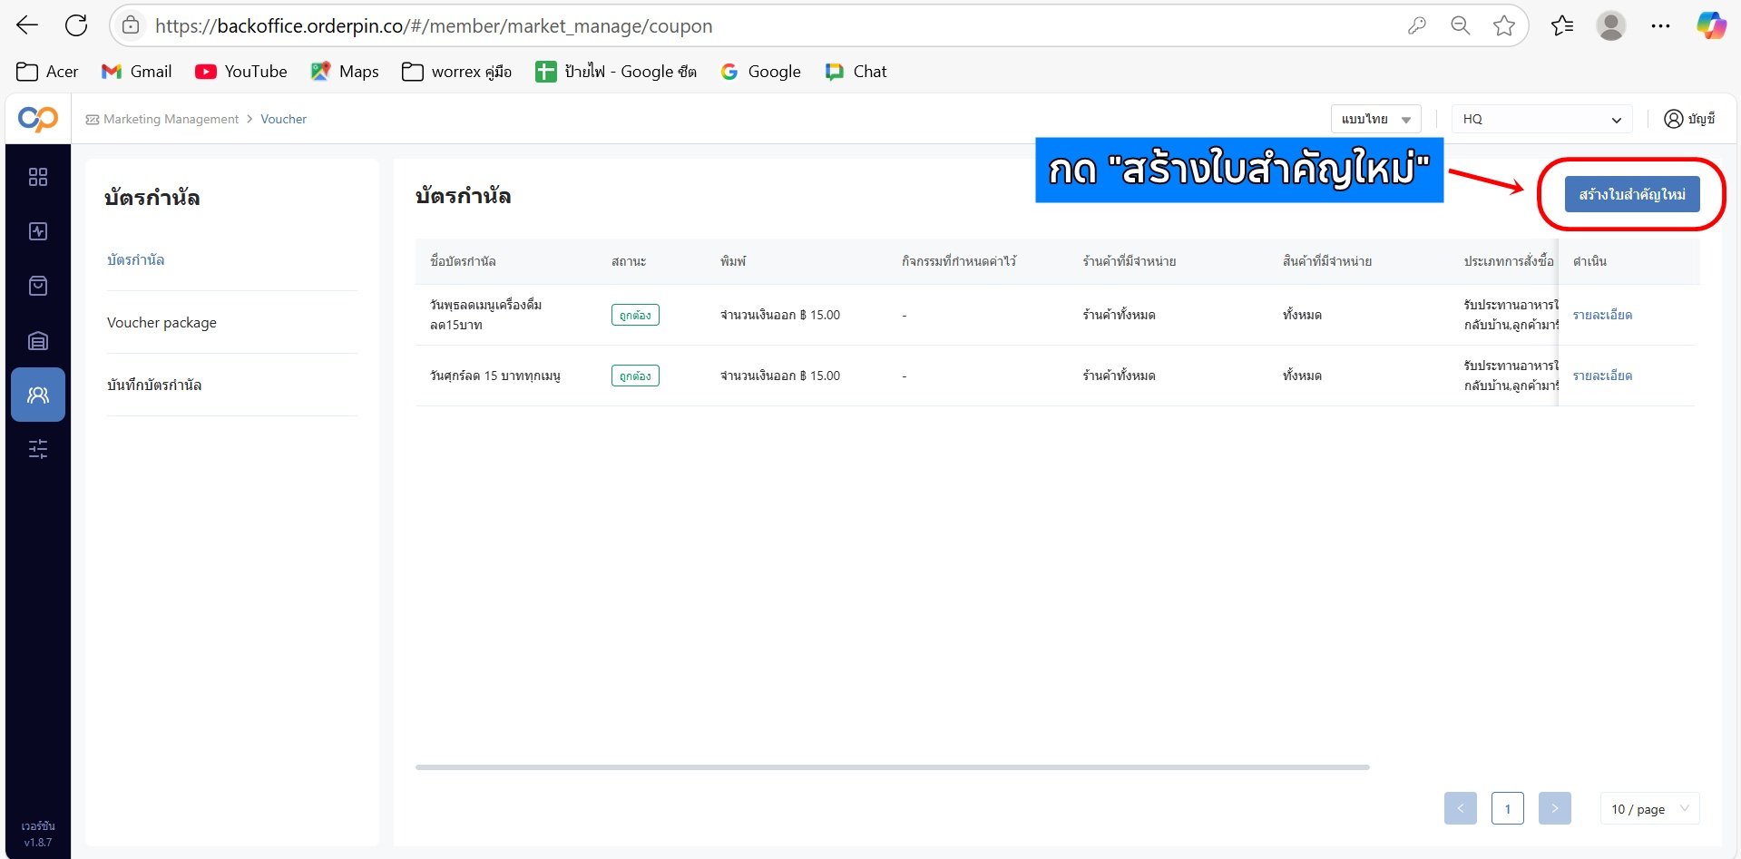Open the ป้ายไฟ Google Sheets bookmark

click(x=616, y=72)
